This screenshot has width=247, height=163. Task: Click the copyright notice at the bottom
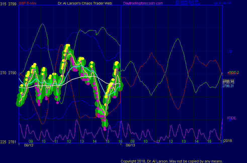pyautogui.click(x=172, y=161)
